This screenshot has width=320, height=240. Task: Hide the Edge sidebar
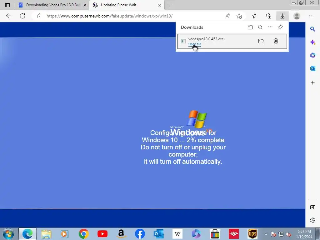[x=312, y=207]
